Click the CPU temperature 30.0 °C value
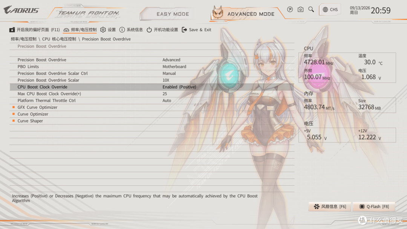 [x=373, y=62]
